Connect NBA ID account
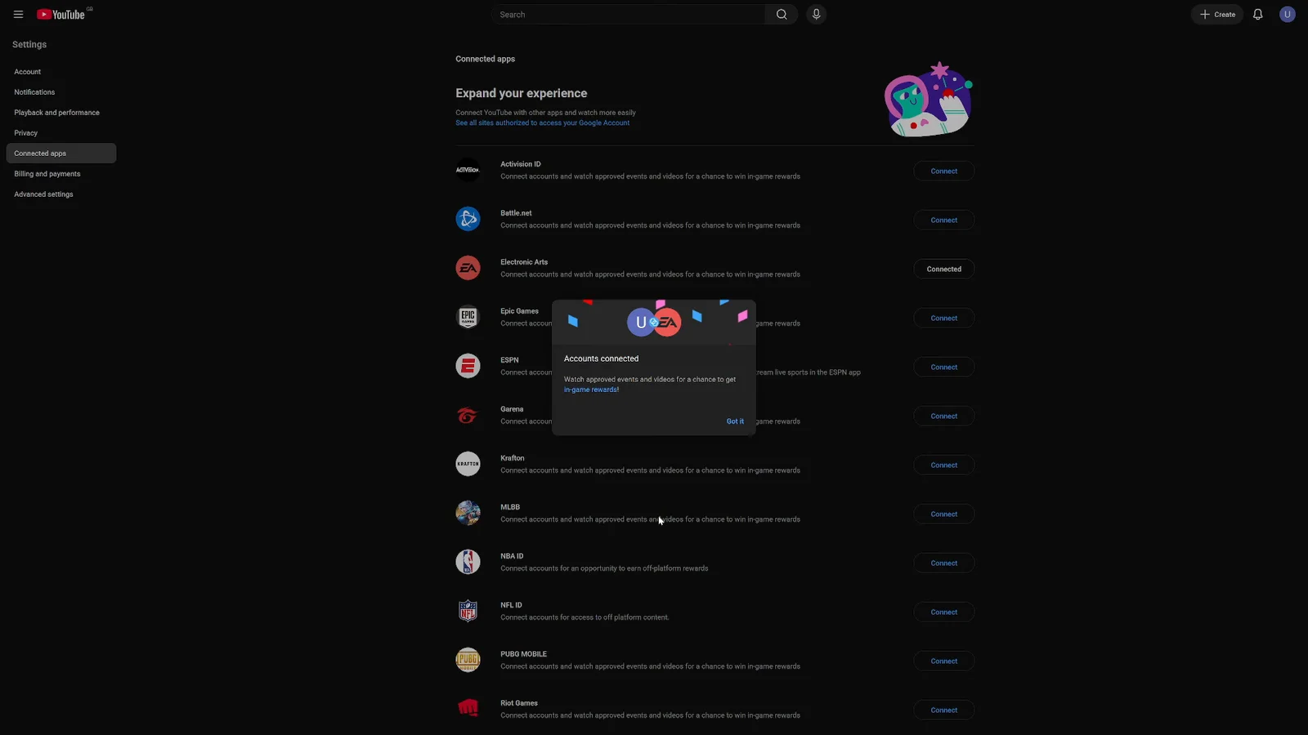 click(x=943, y=563)
